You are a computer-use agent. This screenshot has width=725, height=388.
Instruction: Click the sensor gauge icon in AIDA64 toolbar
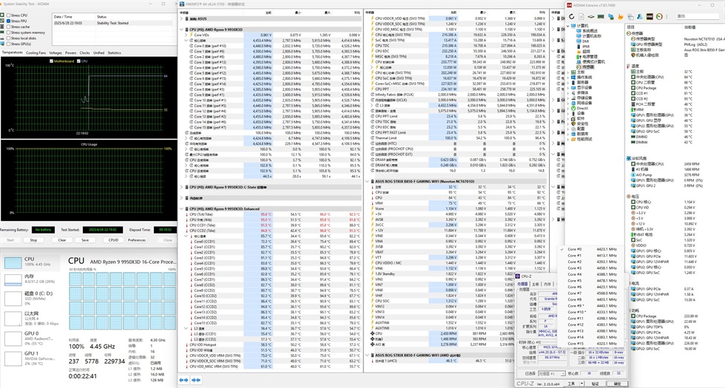(659, 16)
